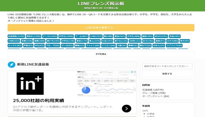Select the 女子(102) tag

point(148,41)
